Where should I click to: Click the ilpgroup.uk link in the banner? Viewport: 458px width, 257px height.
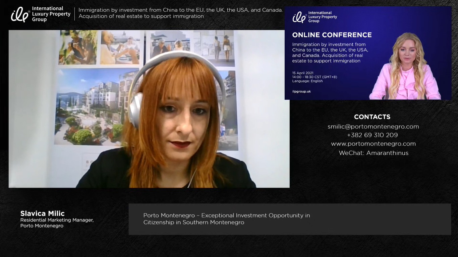tap(301, 91)
